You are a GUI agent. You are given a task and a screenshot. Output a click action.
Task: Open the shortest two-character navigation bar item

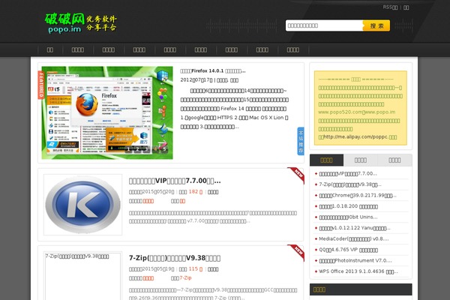click(50, 49)
